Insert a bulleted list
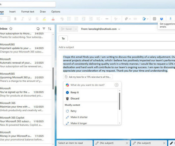 click(x=69, y=19)
